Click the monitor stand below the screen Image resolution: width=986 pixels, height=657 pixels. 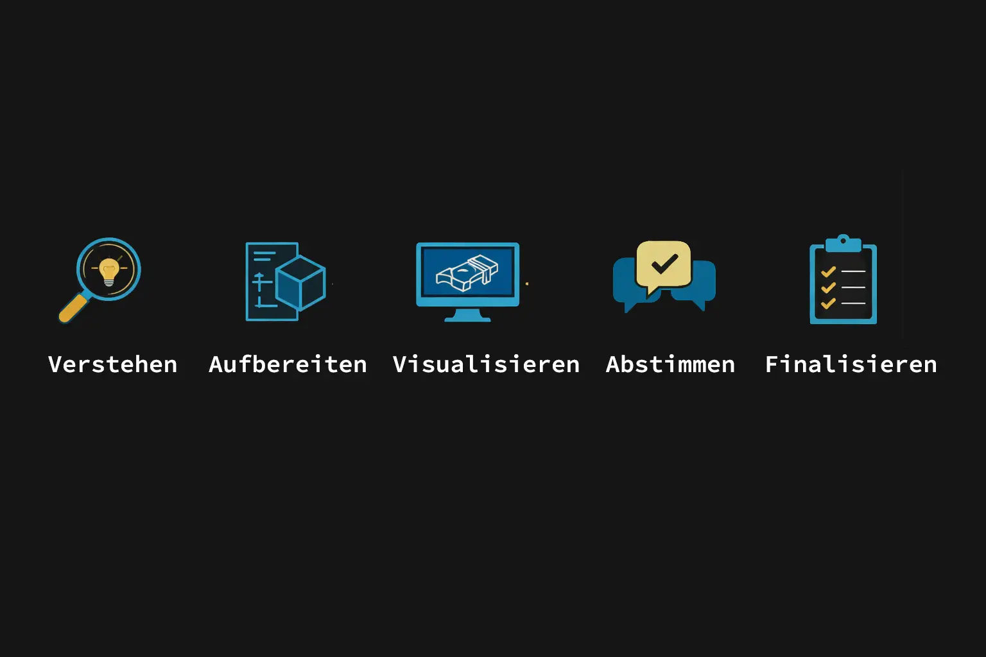click(x=467, y=315)
